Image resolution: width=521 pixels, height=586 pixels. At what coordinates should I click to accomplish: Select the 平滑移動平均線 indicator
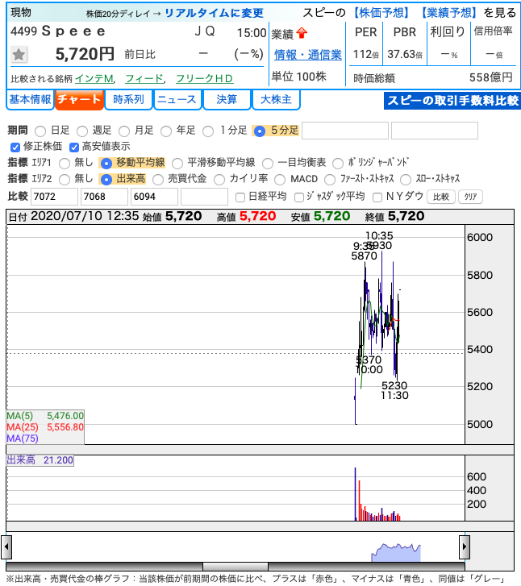coord(177,164)
